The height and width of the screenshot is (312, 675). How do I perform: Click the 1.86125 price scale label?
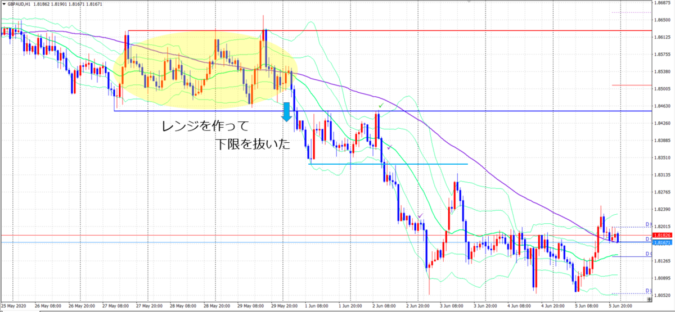664,38
